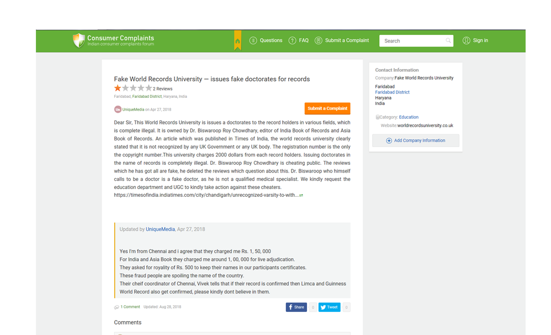This screenshot has height=335, width=551.
Task: Open the Education category link
Action: pyautogui.click(x=409, y=117)
